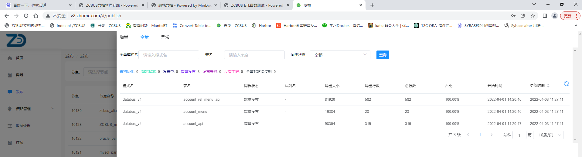Click the 全量模式名 input field
582x157 pixels.
point(169,55)
